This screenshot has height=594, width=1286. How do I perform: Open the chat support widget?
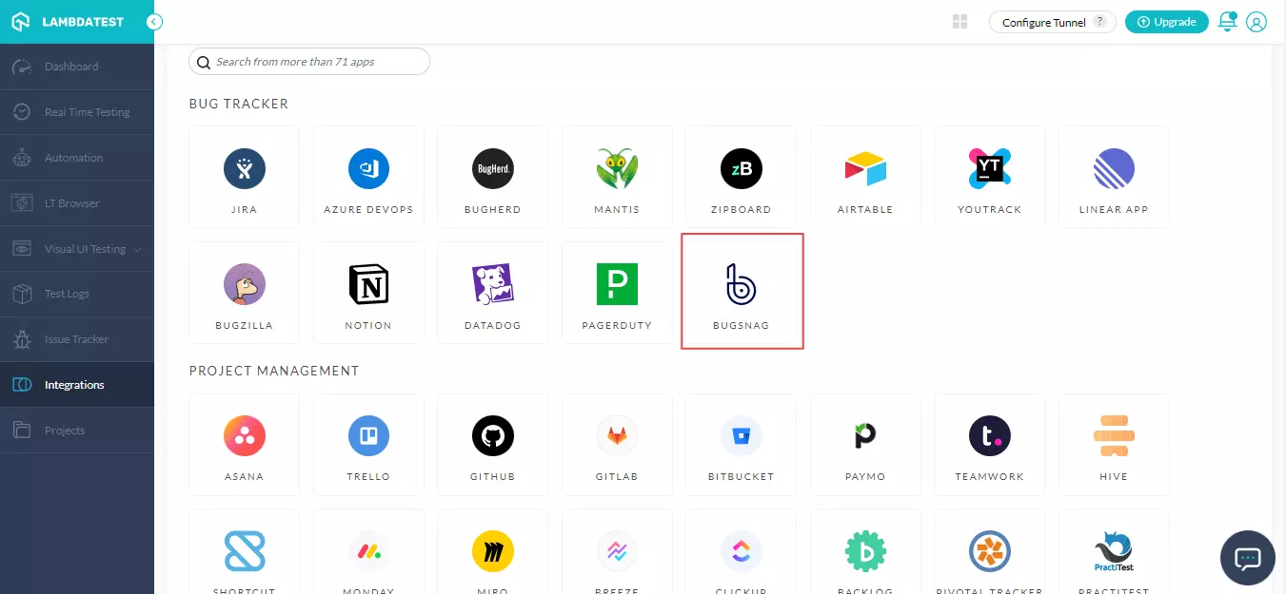point(1247,558)
